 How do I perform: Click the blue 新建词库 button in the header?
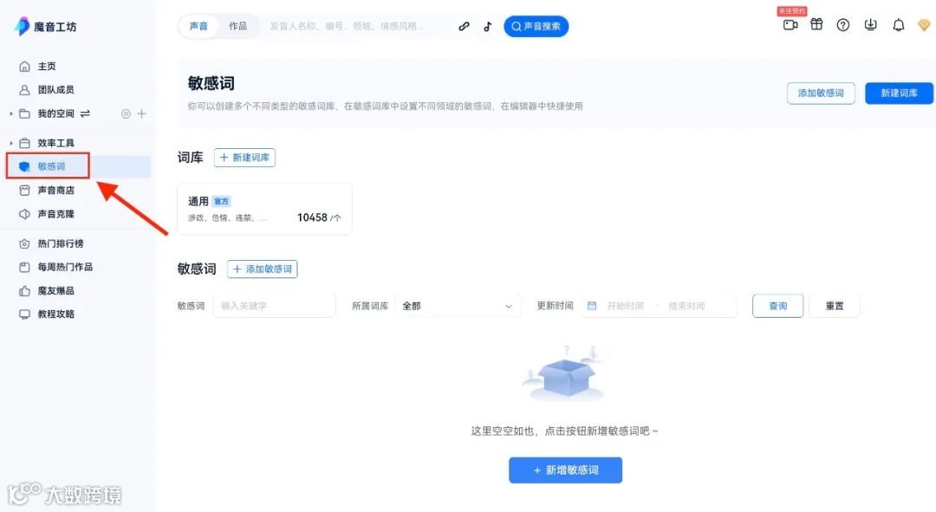tap(899, 93)
